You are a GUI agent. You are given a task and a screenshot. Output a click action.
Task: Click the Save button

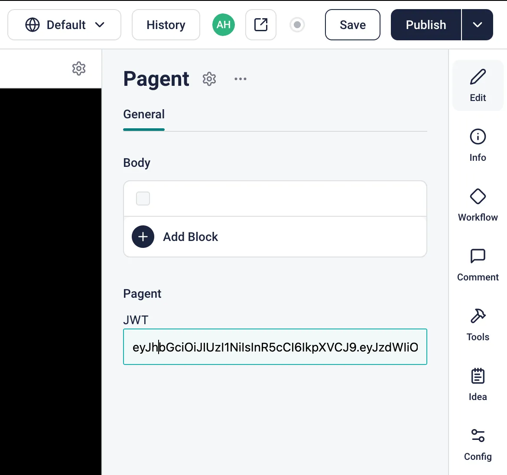[352, 25]
